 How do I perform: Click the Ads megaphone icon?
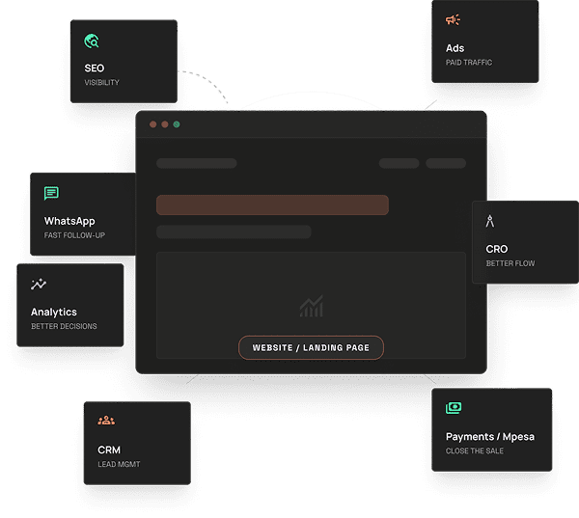453,19
